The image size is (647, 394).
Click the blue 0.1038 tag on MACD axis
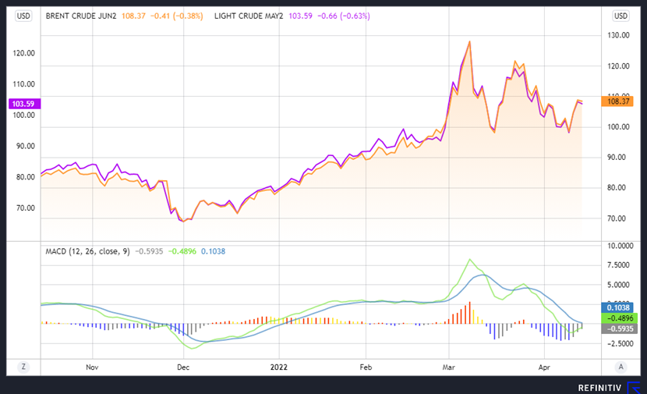617,307
